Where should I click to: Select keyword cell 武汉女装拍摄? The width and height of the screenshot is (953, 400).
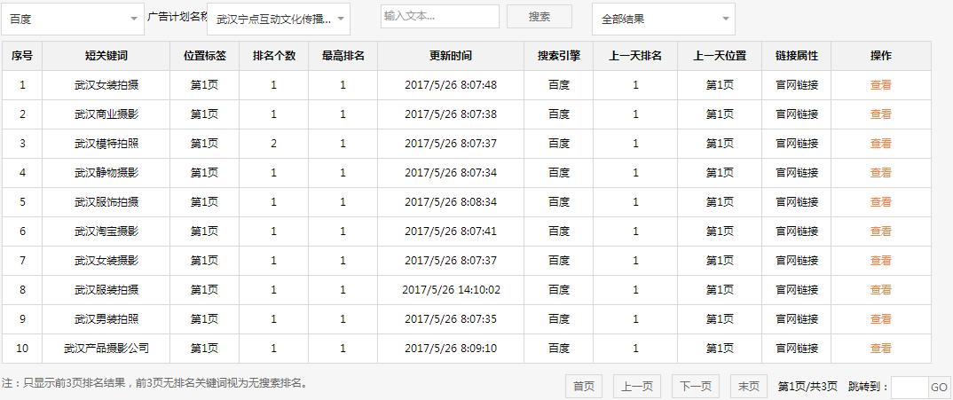(x=106, y=85)
